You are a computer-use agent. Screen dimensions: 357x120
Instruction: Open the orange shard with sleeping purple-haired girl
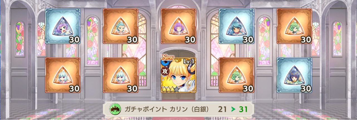pyautogui.click(x=178, y=26)
